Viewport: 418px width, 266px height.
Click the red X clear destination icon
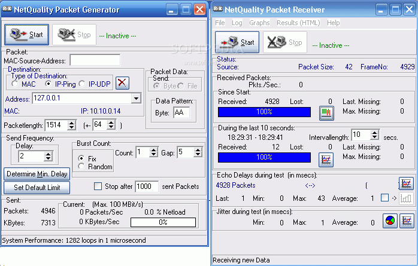[x=122, y=82]
